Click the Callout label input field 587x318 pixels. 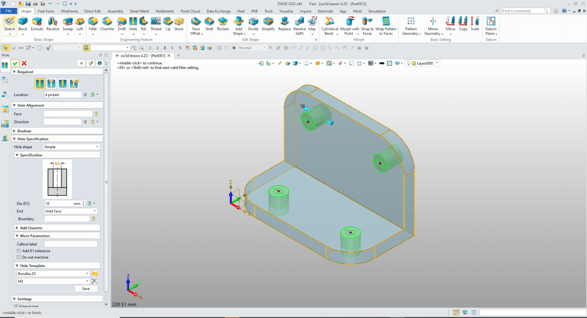[x=71, y=244]
